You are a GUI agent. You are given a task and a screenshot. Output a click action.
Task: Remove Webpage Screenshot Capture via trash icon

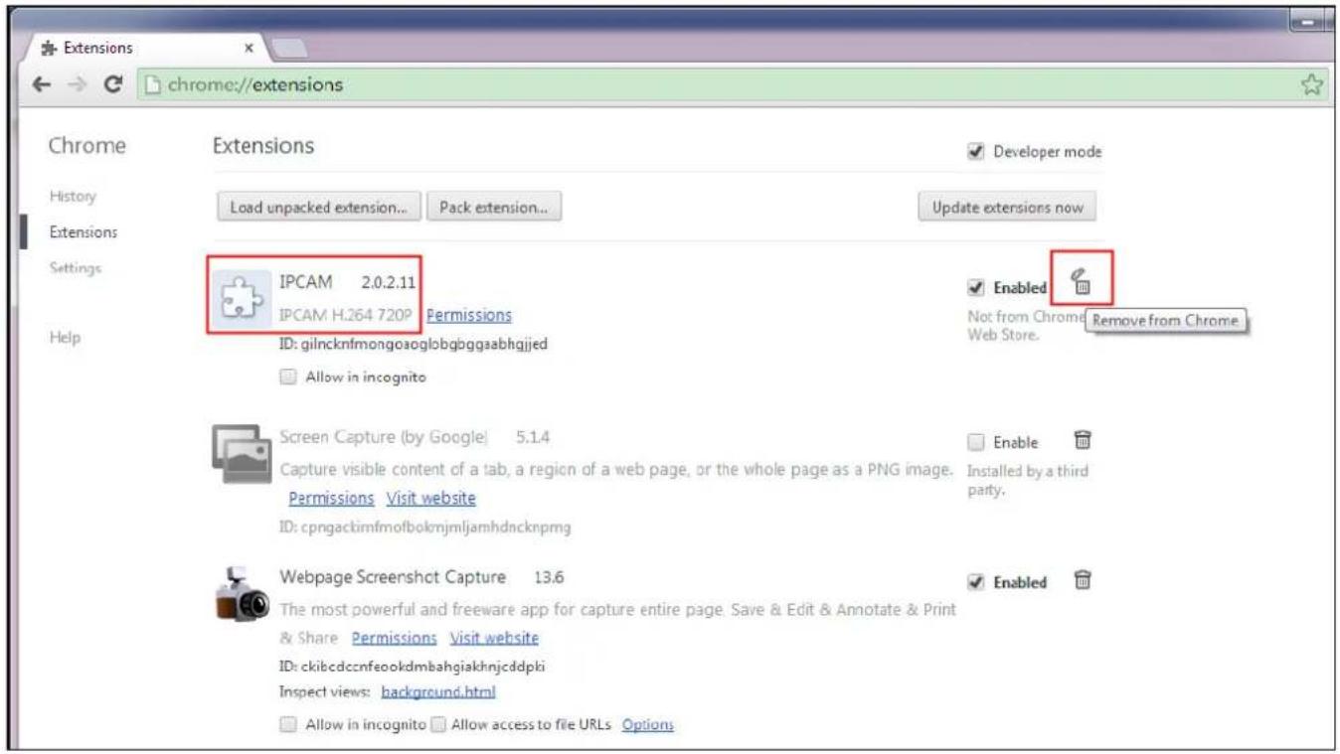pos(1084,579)
